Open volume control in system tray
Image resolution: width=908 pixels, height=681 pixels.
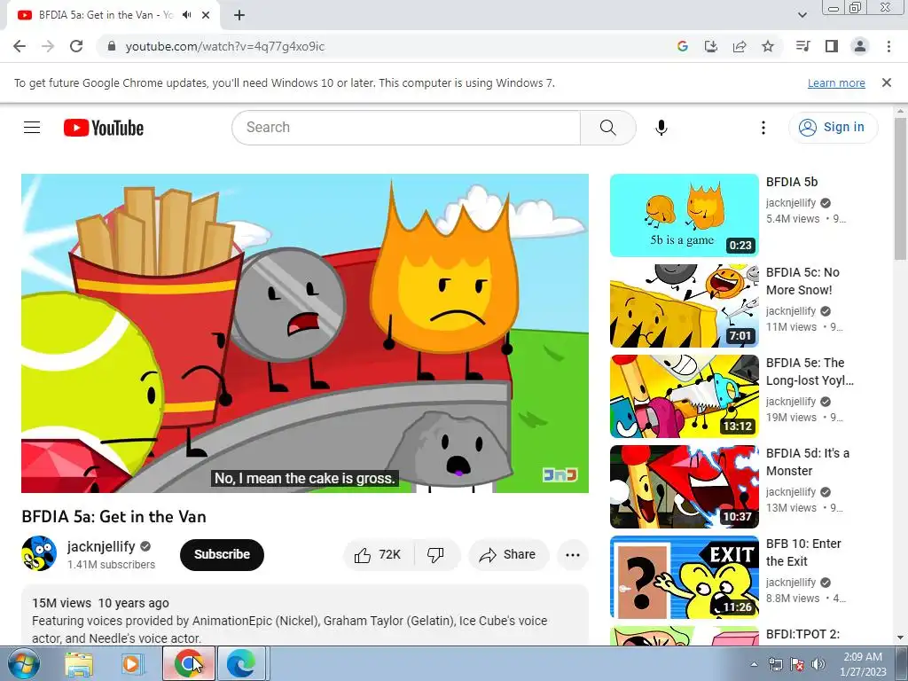(818, 664)
